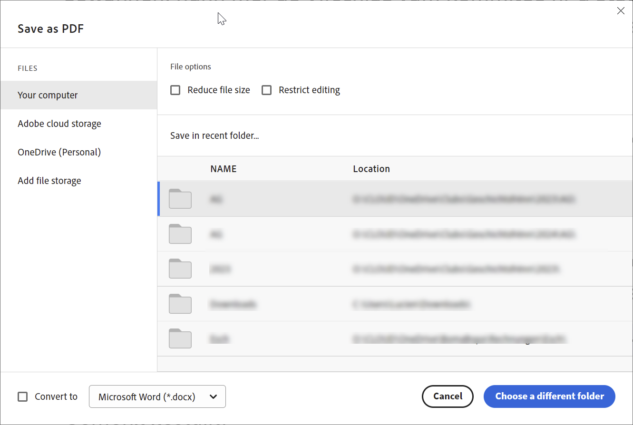Check the Convert to checkbox
Image resolution: width=633 pixels, height=425 pixels.
[x=22, y=396]
